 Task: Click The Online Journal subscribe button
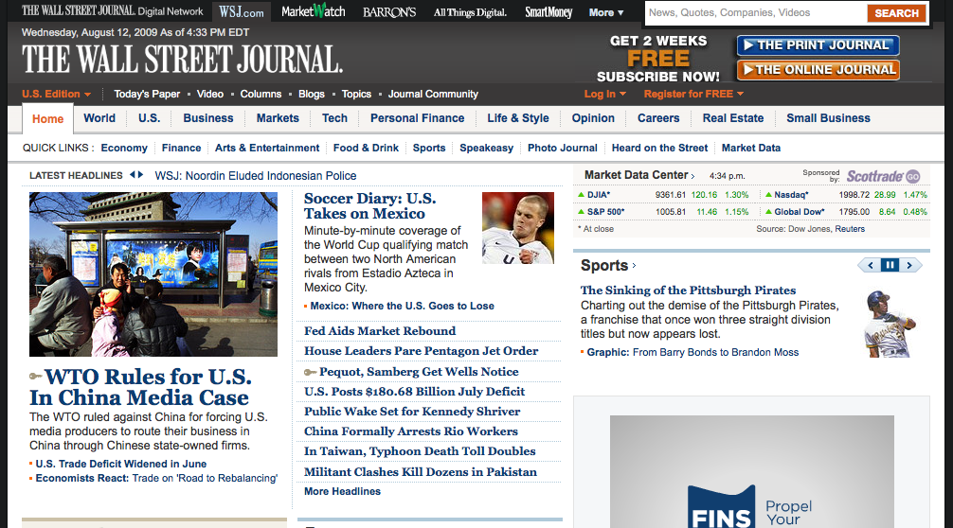pos(818,70)
